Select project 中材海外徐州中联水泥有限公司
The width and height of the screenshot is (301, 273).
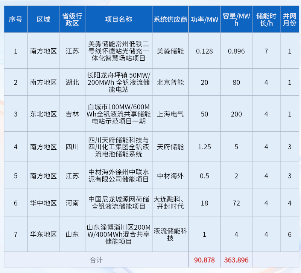click(119, 176)
